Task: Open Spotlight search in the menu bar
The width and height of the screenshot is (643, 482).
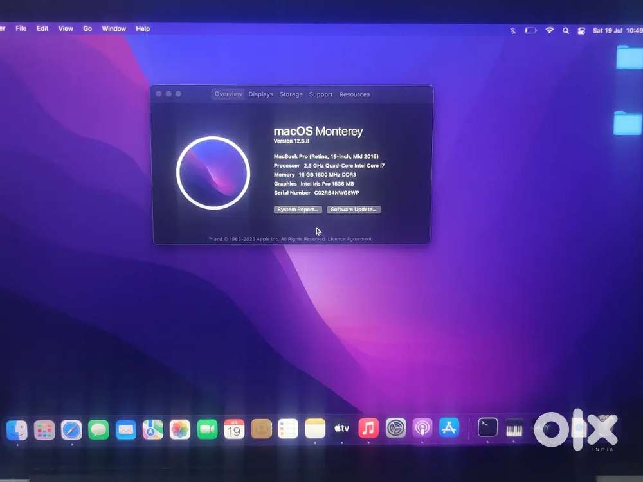Action: point(566,30)
